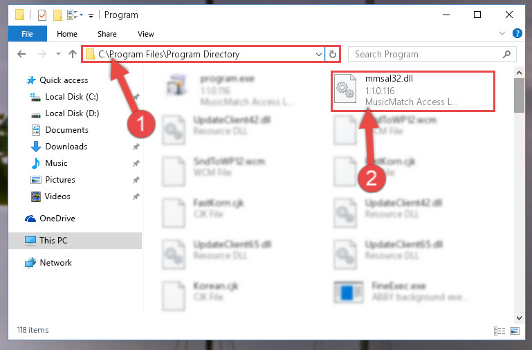Click the vertical scrollbar down arrow
Image resolution: width=532 pixels, height=350 pixels.
pyautogui.click(x=519, y=317)
